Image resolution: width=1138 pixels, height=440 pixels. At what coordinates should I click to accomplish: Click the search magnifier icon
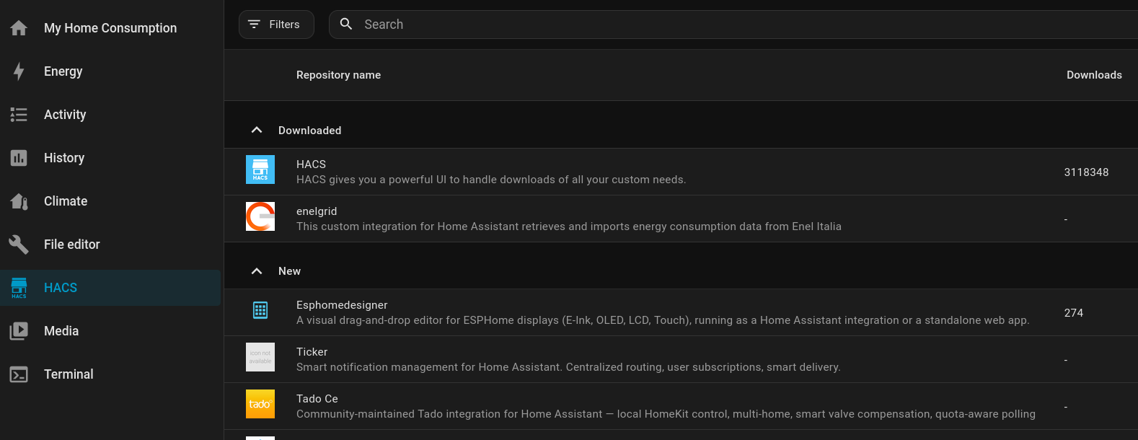pos(346,24)
